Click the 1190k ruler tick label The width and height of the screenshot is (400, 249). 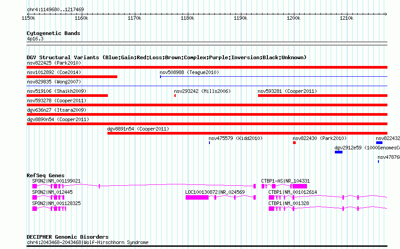click(x=240, y=18)
